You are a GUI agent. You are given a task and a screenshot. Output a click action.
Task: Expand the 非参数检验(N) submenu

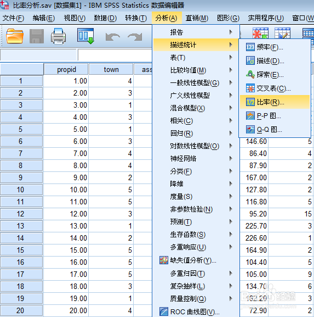(196, 209)
